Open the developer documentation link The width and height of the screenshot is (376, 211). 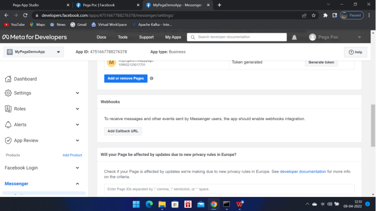pyautogui.click(x=303, y=172)
